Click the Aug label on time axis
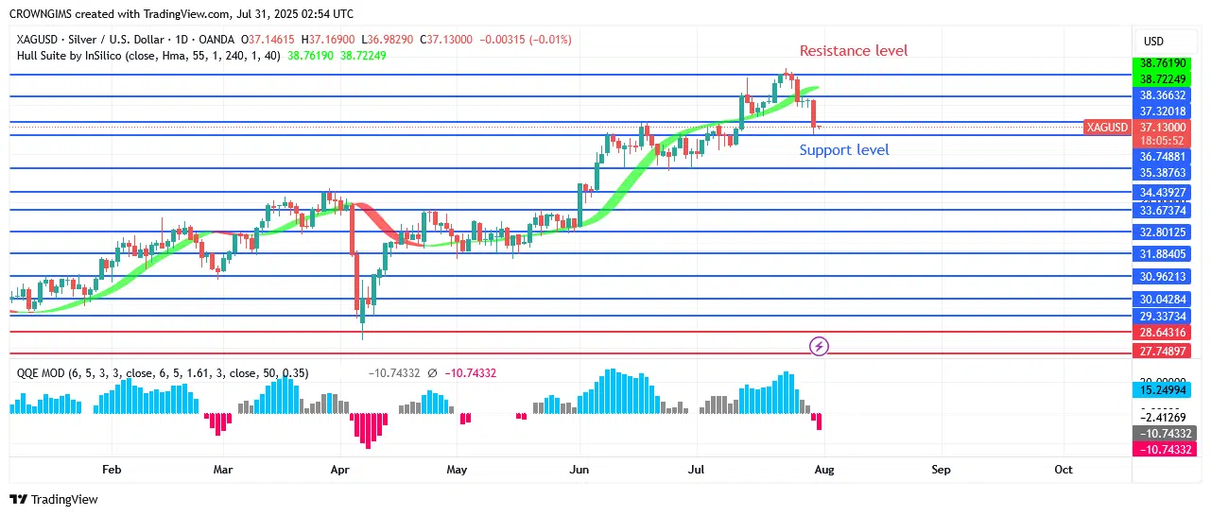The width and height of the screenshot is (1211, 516). [822, 469]
